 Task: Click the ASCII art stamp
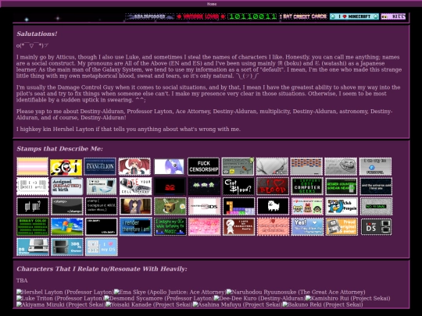[33, 186]
